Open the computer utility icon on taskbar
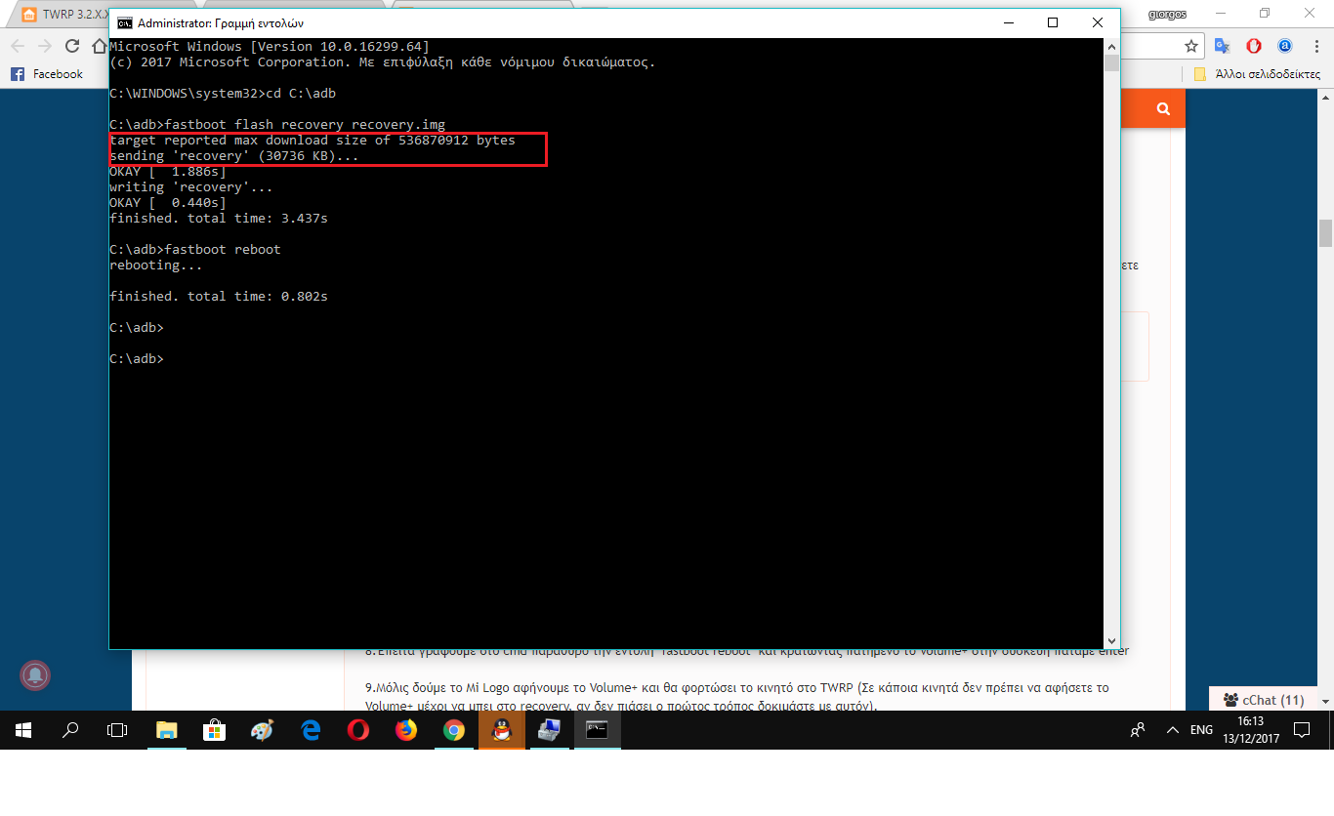 pyautogui.click(x=549, y=729)
